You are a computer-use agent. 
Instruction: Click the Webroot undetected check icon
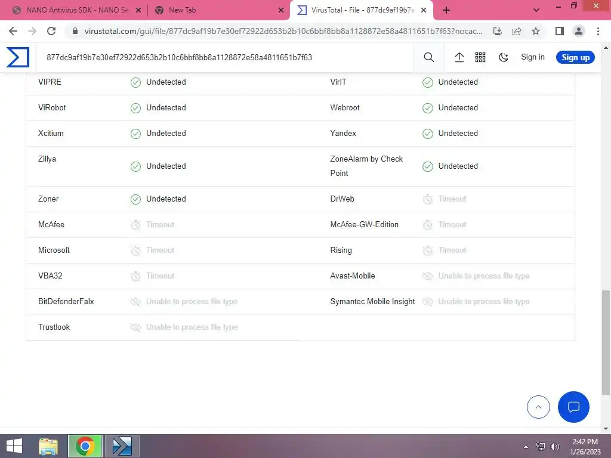click(427, 109)
